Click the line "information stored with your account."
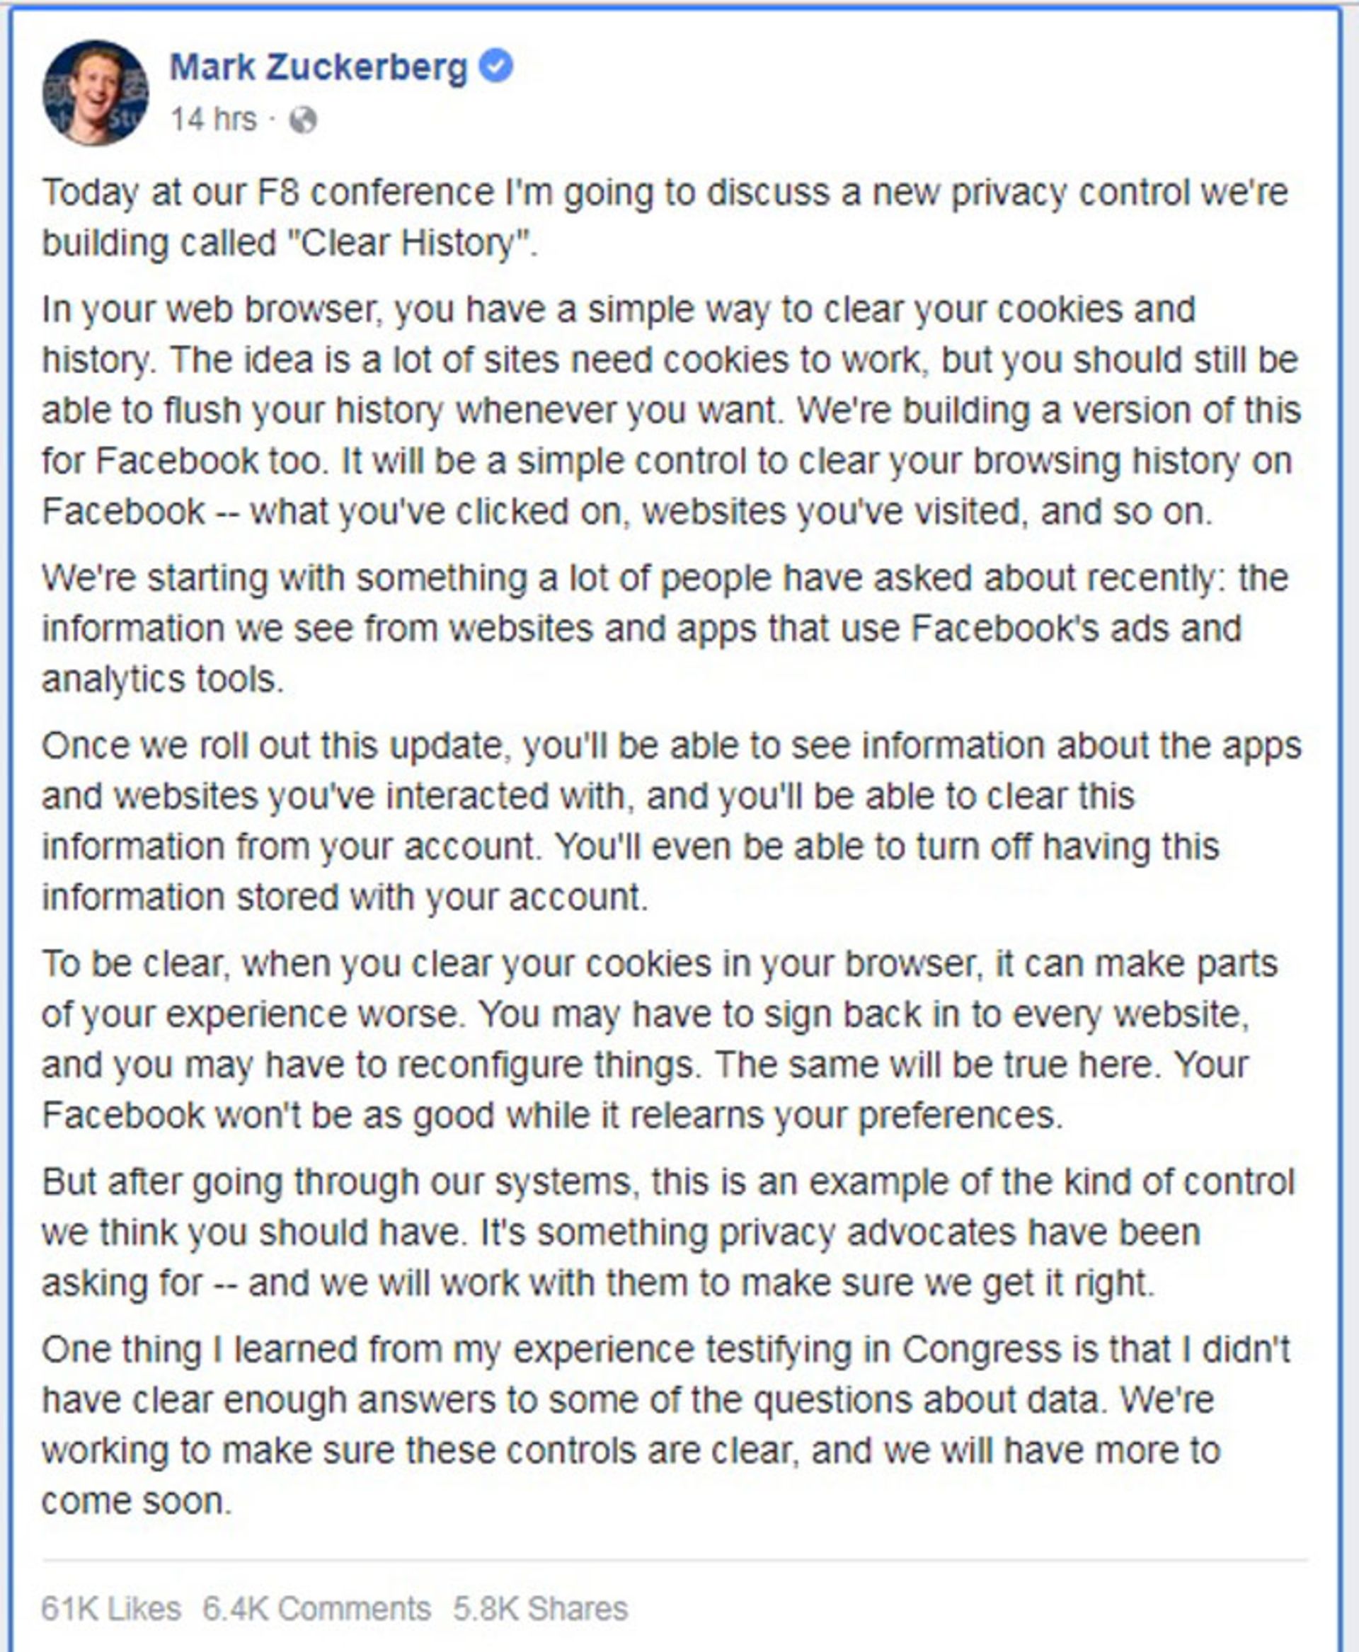 [345, 897]
